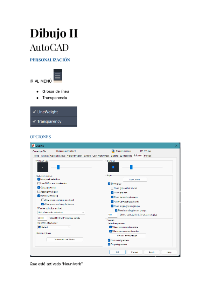Toggle When a command is active checkbox

click(111, 227)
